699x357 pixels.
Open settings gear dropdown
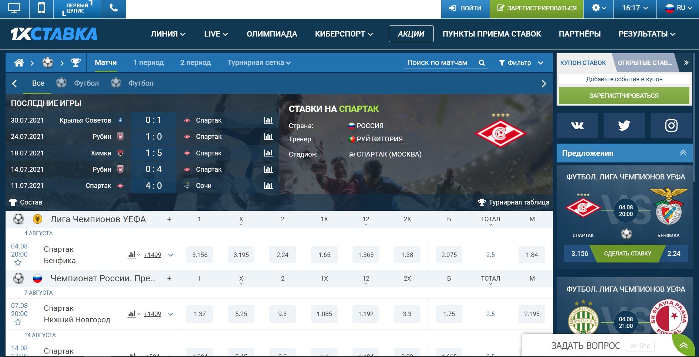[598, 8]
